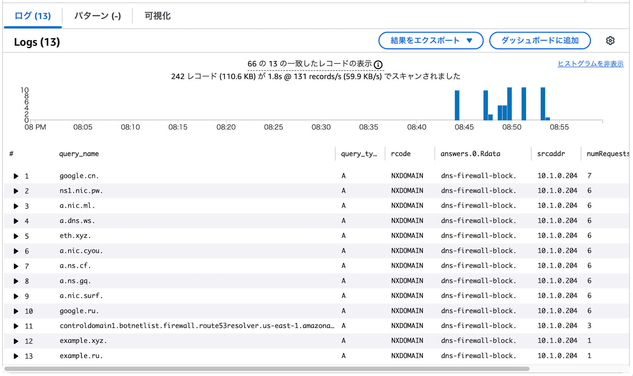
Task: Expand log row 2 ns1.nic.pw.
Action: [16, 191]
